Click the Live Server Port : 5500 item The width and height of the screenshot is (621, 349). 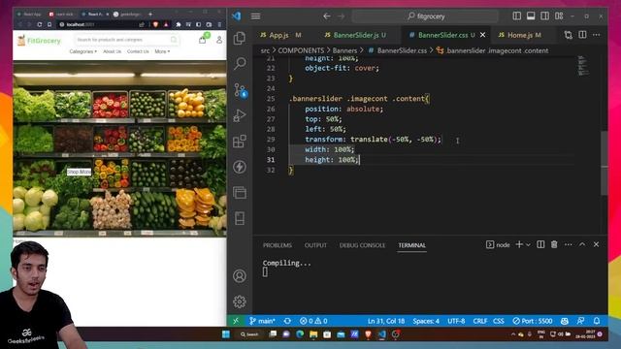point(533,321)
